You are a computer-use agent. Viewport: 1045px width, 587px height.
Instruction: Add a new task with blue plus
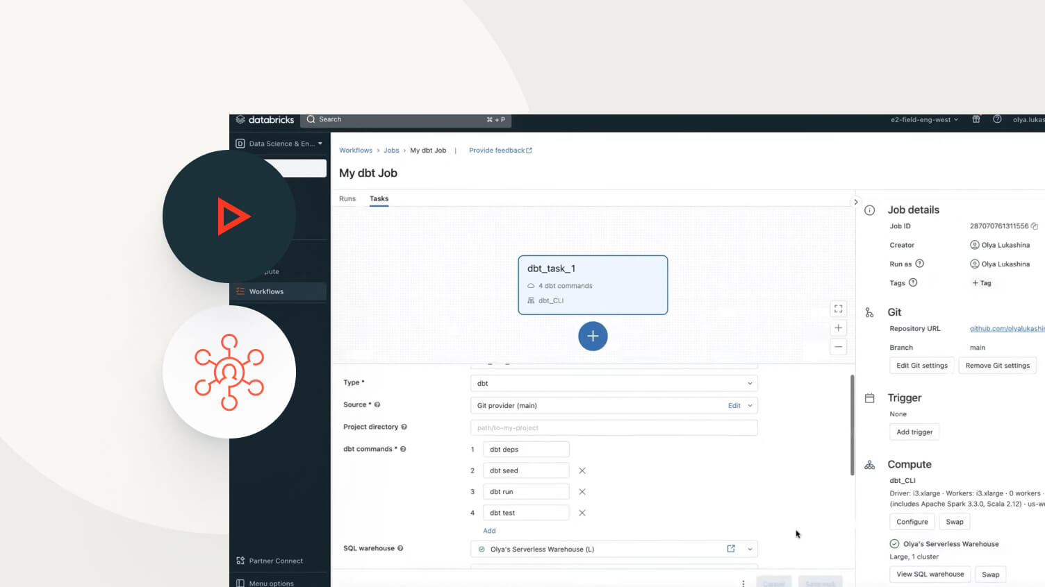pos(593,336)
